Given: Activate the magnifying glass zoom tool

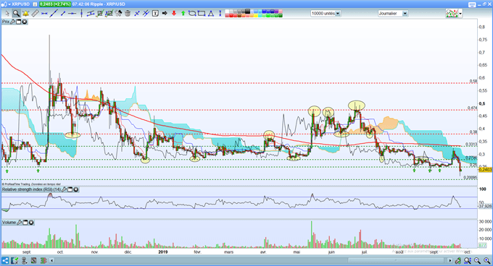Looking at the screenshot, I should pyautogui.click(x=16, y=14).
